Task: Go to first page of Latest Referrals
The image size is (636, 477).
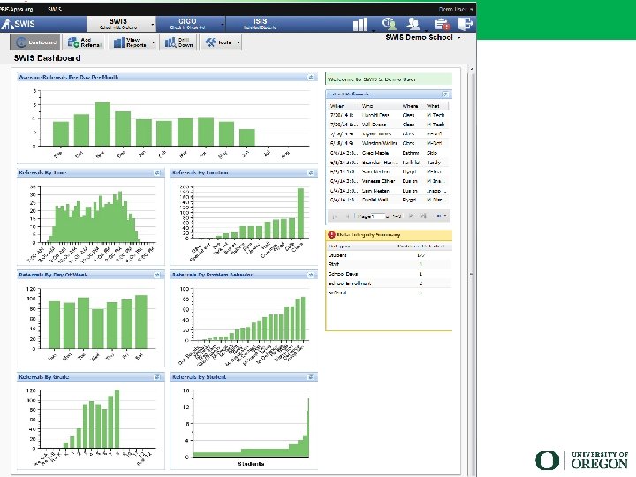Action: point(335,216)
